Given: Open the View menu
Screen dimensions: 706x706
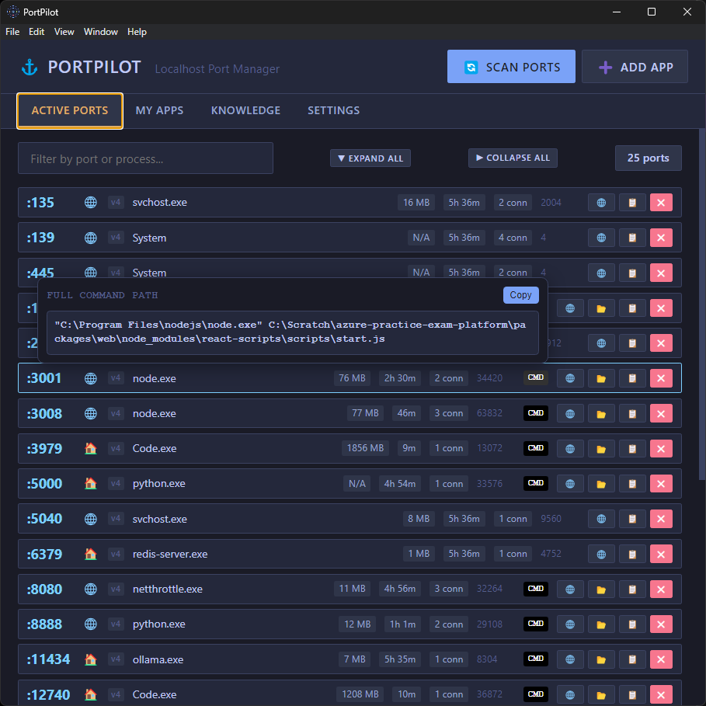Looking at the screenshot, I should pos(64,32).
